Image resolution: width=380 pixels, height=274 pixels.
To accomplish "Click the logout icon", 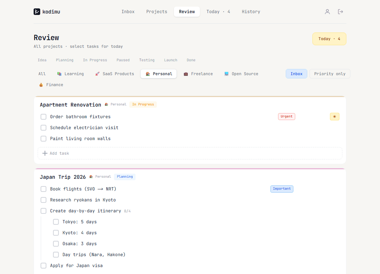I will pyautogui.click(x=340, y=11).
